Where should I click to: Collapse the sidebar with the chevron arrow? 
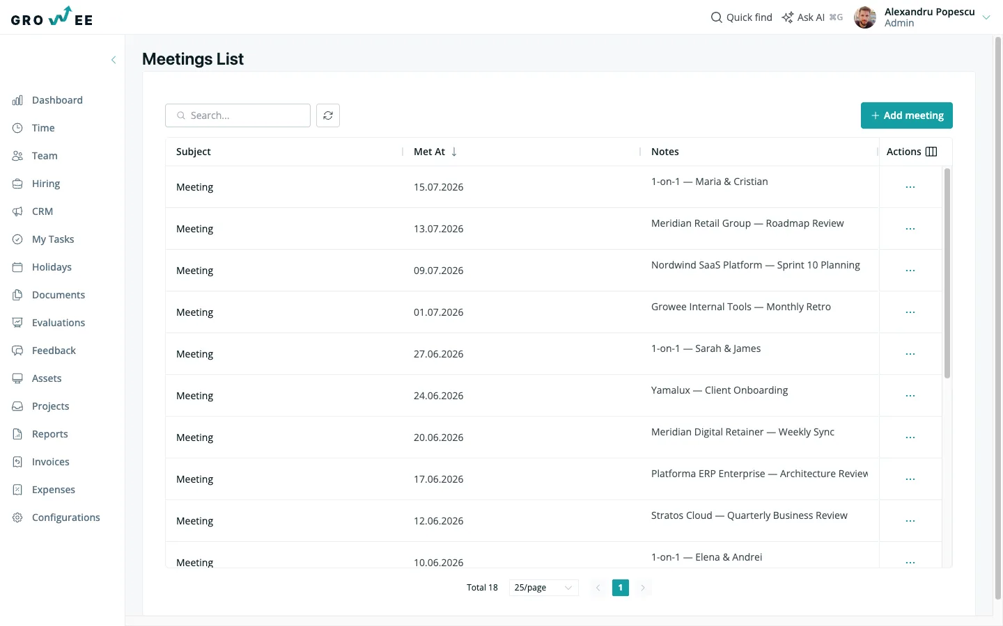114,60
